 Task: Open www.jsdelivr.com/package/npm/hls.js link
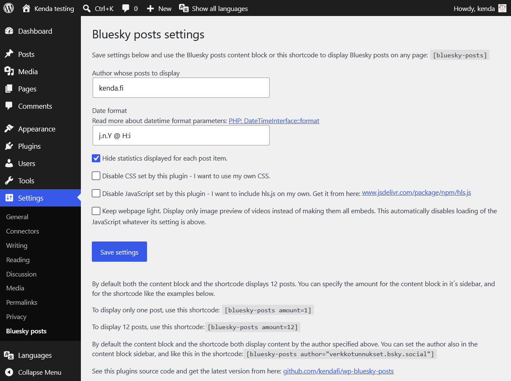point(417,193)
